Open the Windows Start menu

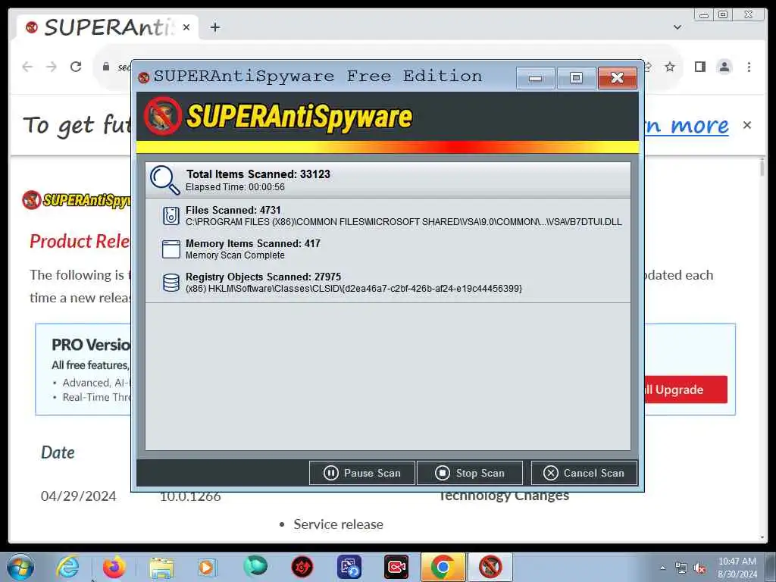(20, 567)
